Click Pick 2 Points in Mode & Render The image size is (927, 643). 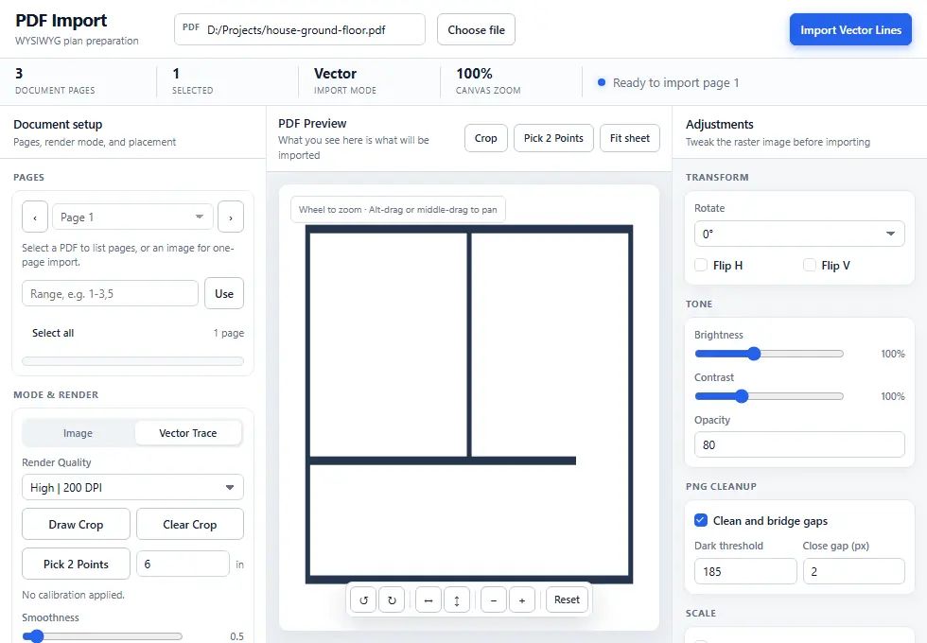click(76, 565)
